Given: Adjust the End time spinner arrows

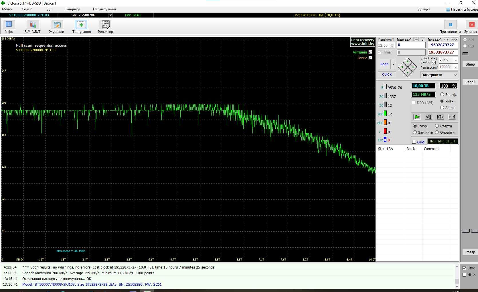Looking at the screenshot, I should pos(392,45).
